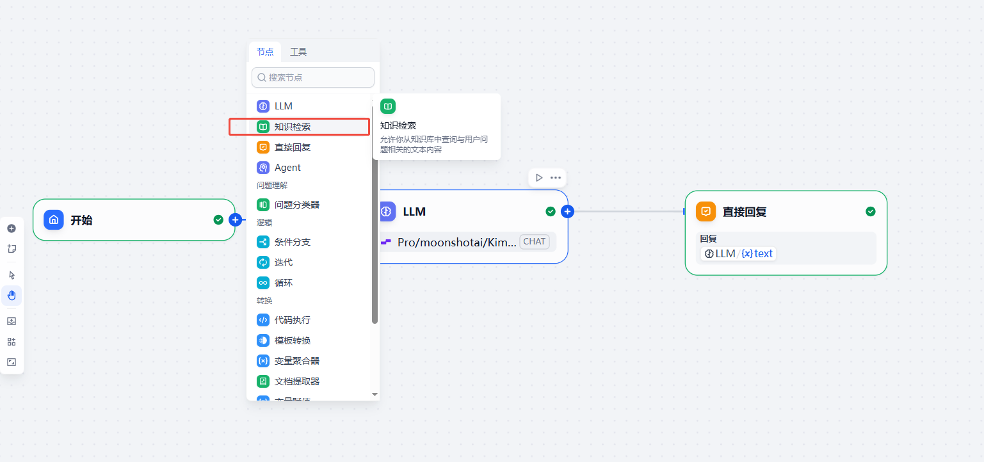Select the 节点 tab
Viewport: 984px width, 462px height.
pyautogui.click(x=265, y=52)
